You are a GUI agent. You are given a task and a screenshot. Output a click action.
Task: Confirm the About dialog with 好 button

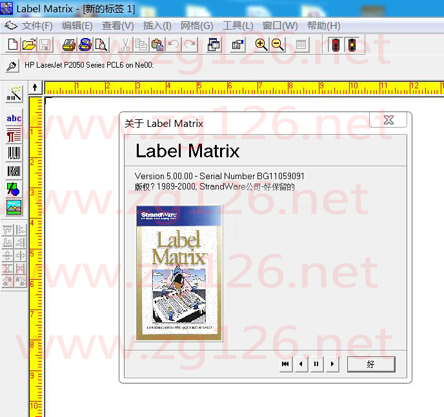point(371,364)
